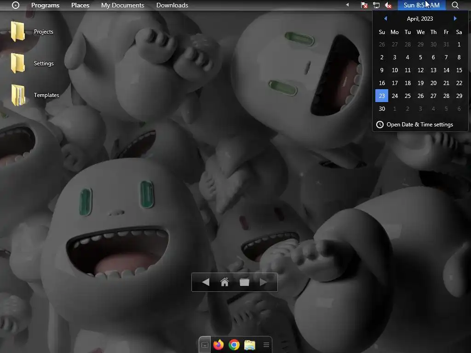Select April 15 in the calendar
Image resolution: width=471 pixels, height=353 pixels.
point(459,70)
